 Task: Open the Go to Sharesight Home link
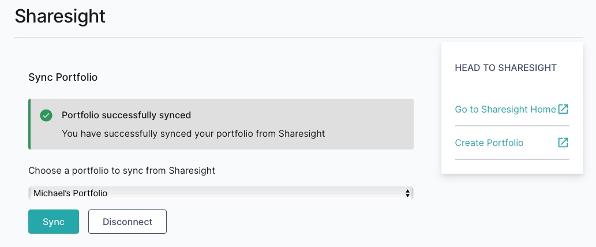(505, 109)
